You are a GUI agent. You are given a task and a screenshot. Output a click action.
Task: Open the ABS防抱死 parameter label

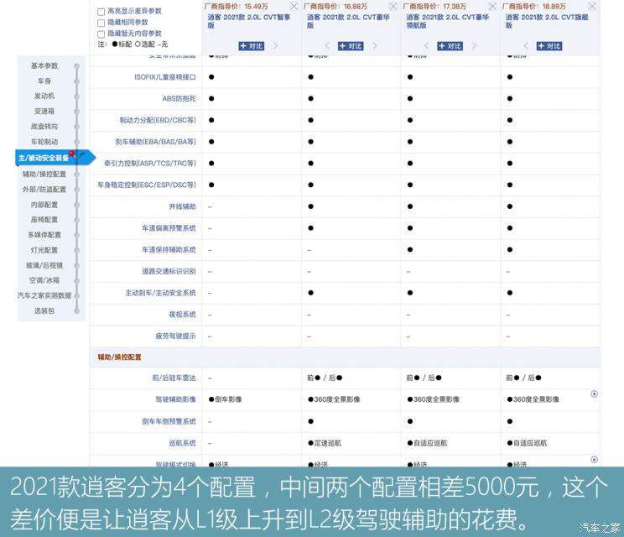(179, 98)
